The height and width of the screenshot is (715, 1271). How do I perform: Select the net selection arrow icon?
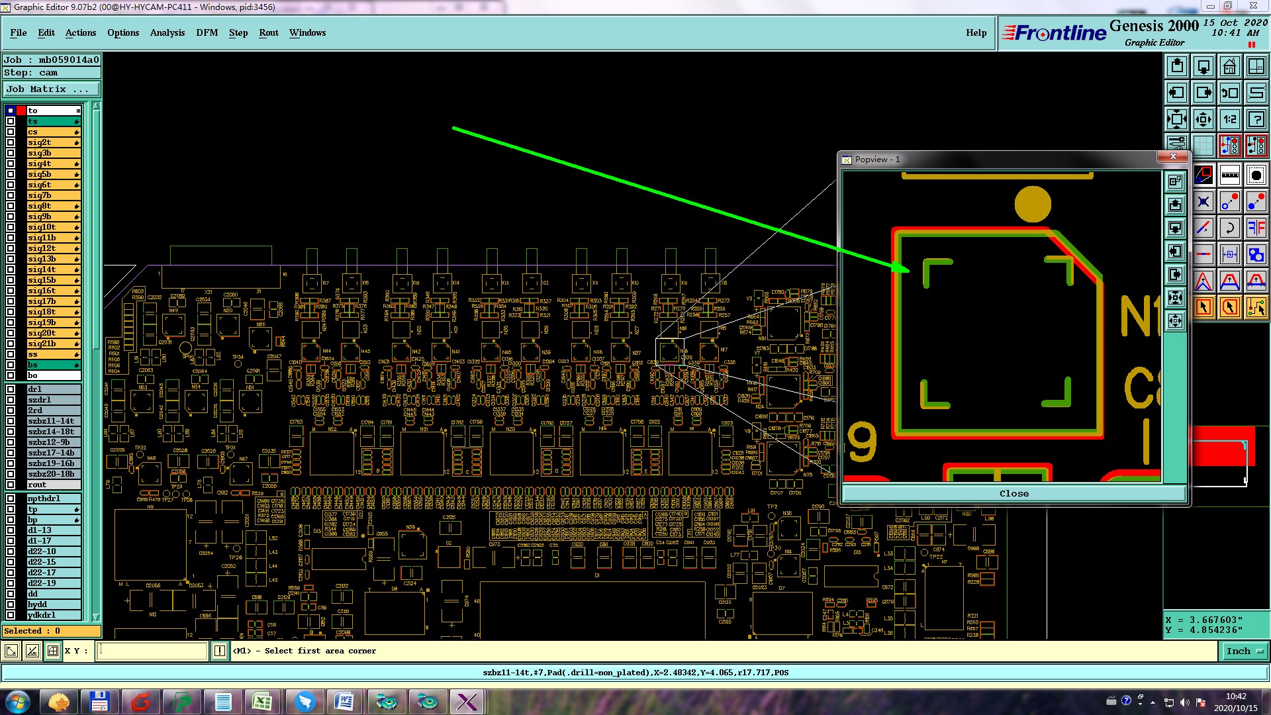pos(1256,307)
